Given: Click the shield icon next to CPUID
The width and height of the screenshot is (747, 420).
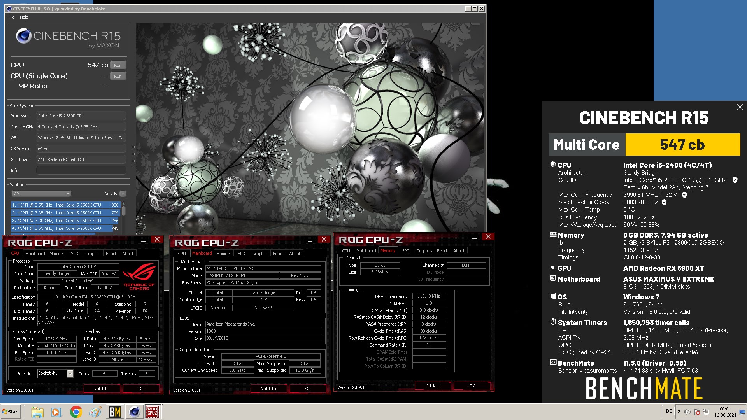Looking at the screenshot, I should click(735, 180).
